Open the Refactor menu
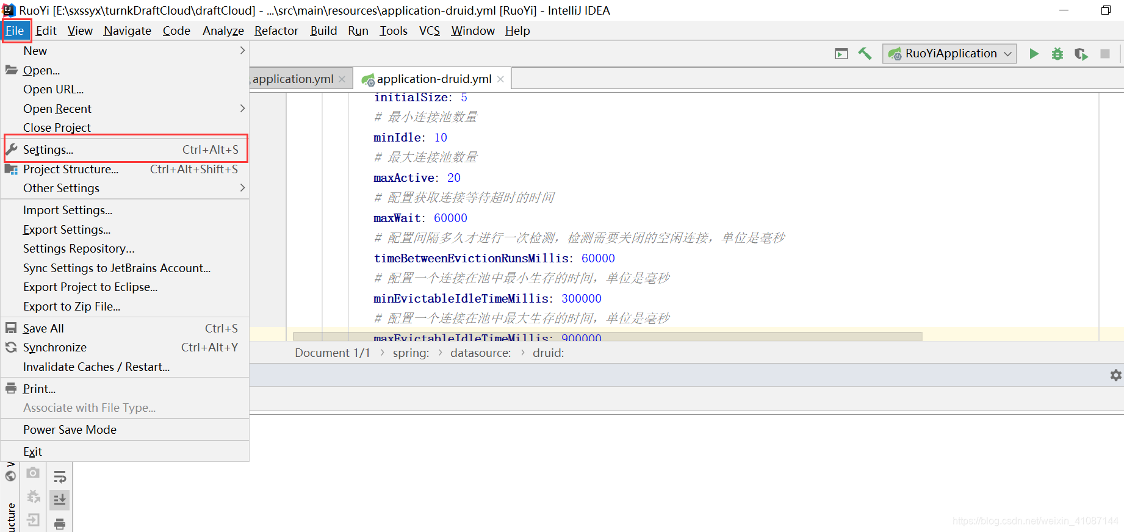The image size is (1124, 532). 276,31
